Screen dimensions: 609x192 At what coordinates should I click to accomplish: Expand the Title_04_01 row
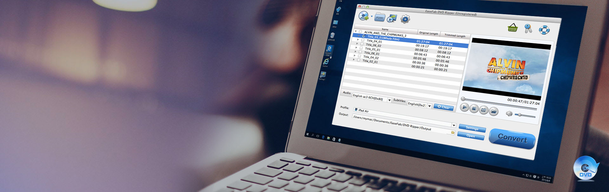pyautogui.click(x=358, y=40)
